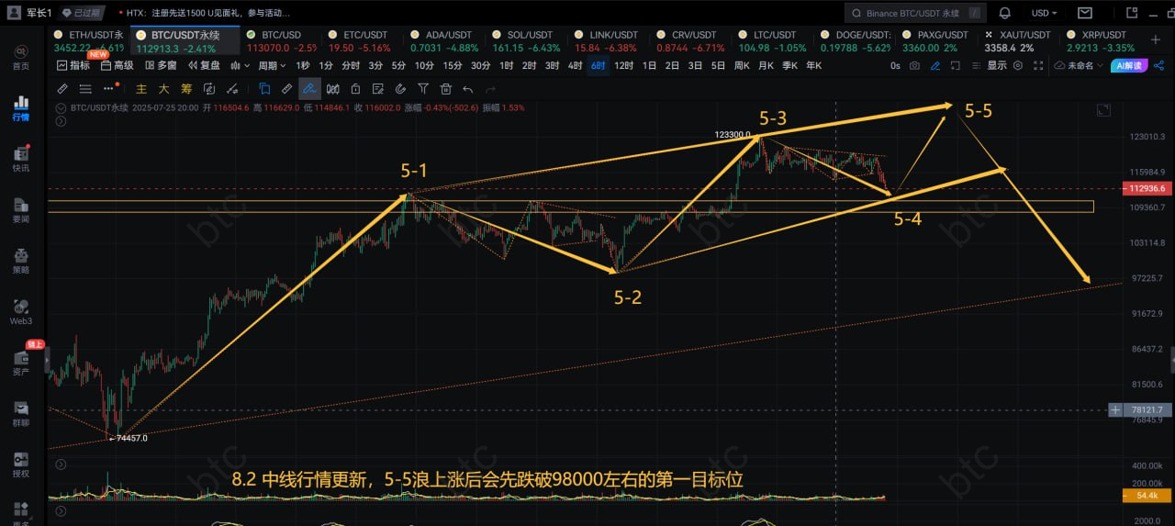The image size is (1175, 526).
Task: Click the filter funnel icon
Action: [423, 88]
